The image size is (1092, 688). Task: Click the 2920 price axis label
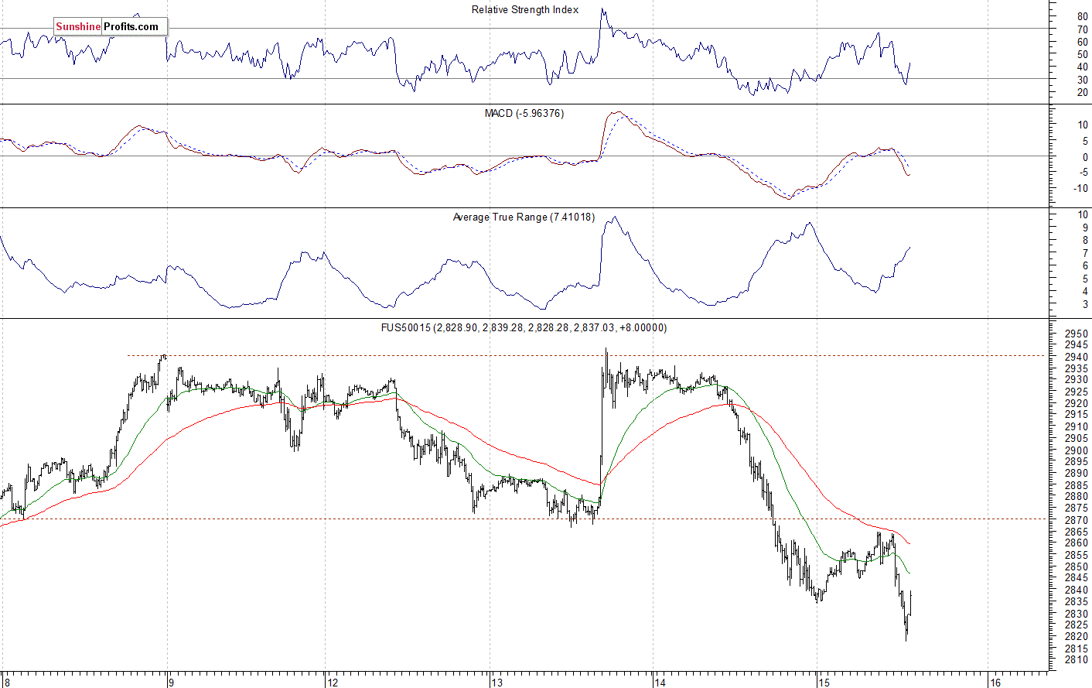click(1077, 403)
